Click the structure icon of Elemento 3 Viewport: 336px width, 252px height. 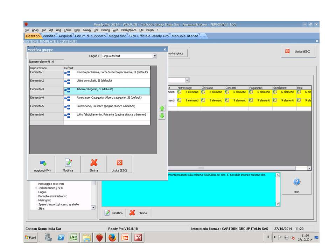67,90
